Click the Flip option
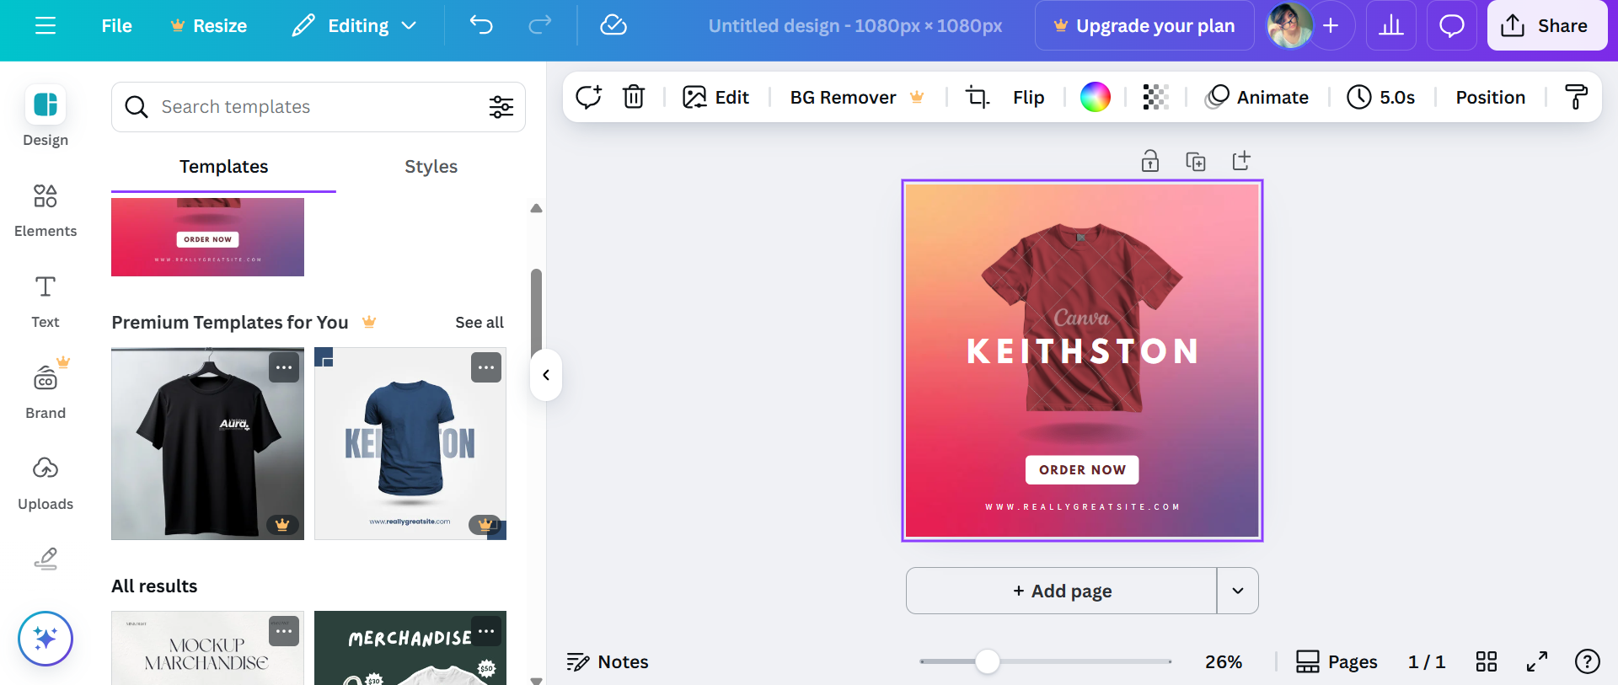This screenshot has width=1618, height=685. point(1028,97)
